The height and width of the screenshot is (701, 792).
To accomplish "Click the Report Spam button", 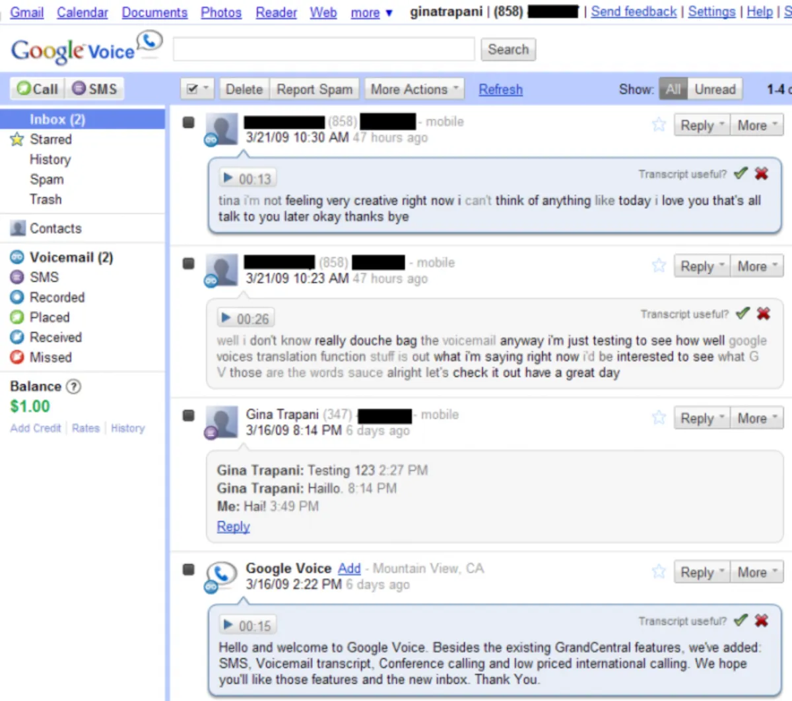I will pos(315,89).
